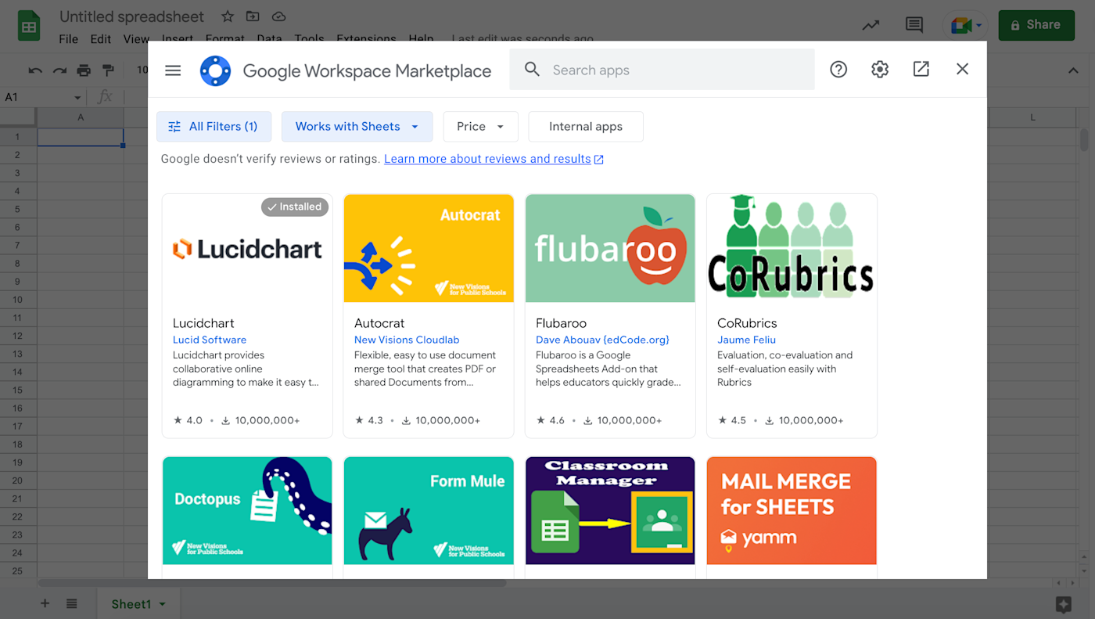This screenshot has height=619, width=1095.
Task: Open the Sheet1 tab dropdown arrow
Action: tap(163, 604)
